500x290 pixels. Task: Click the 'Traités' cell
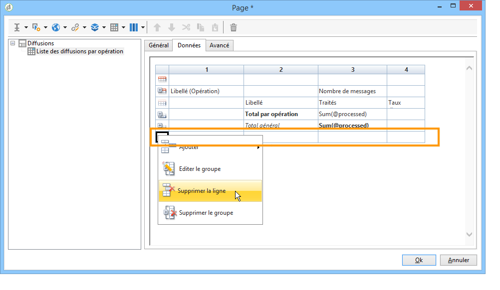(353, 103)
